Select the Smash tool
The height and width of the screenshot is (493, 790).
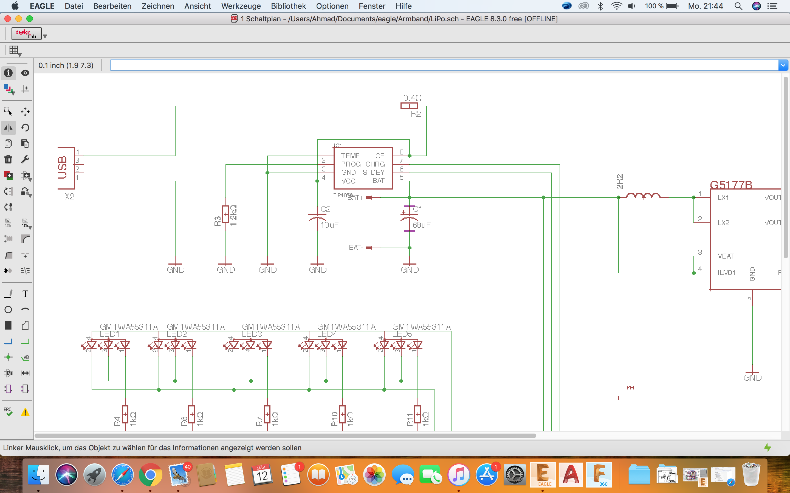tap(9, 239)
